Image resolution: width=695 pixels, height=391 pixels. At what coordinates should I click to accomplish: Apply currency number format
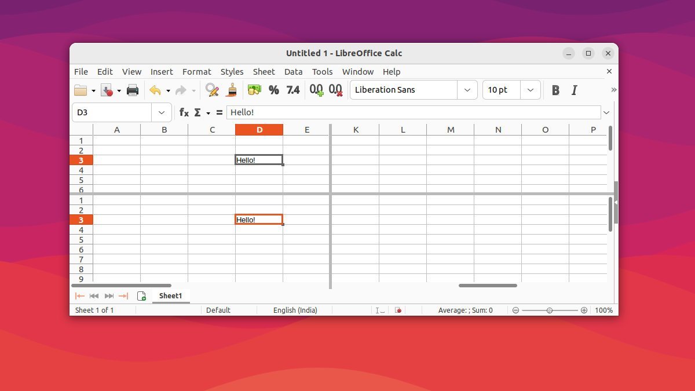tap(253, 90)
